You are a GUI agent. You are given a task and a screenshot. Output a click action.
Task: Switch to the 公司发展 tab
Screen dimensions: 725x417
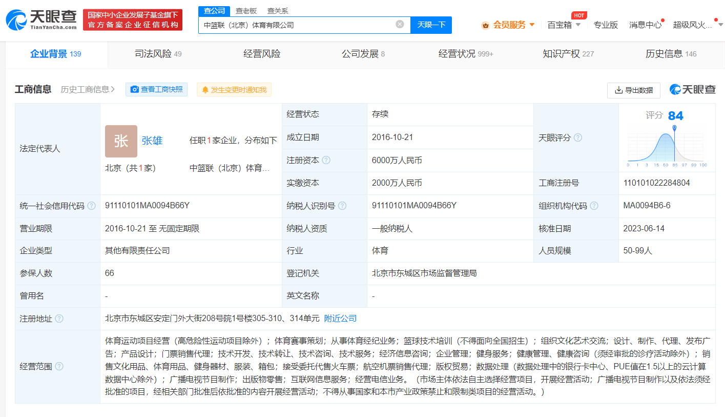click(363, 54)
